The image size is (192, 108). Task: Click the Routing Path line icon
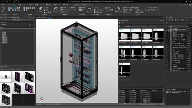(89, 9)
